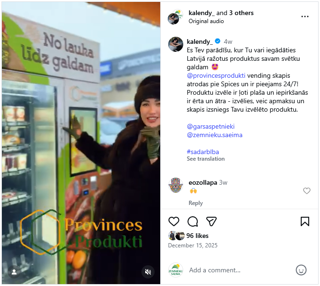This screenshot has width=320, height=286.
Task: Share the post via paper plane icon
Action: pos(211,221)
